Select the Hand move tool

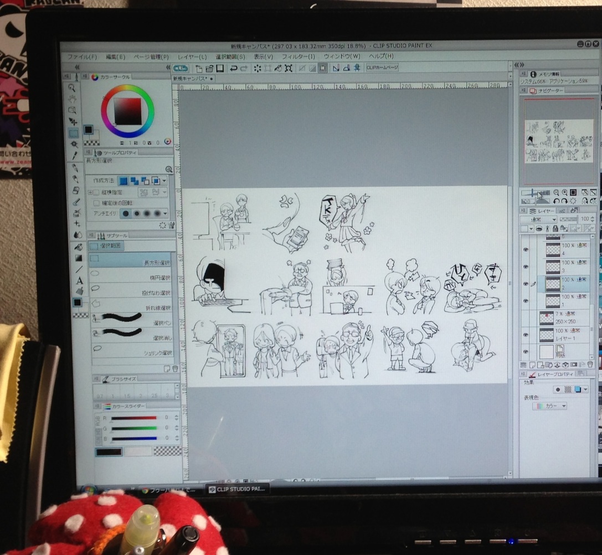[72, 99]
